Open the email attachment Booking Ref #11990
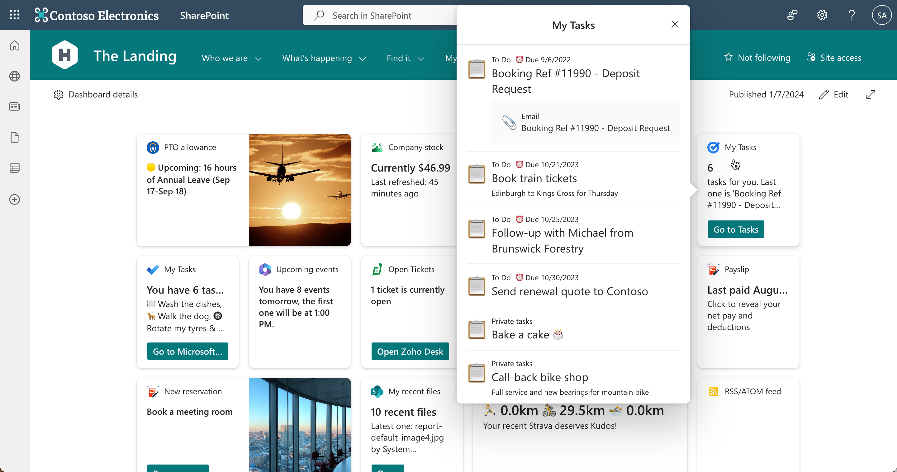 click(x=586, y=122)
